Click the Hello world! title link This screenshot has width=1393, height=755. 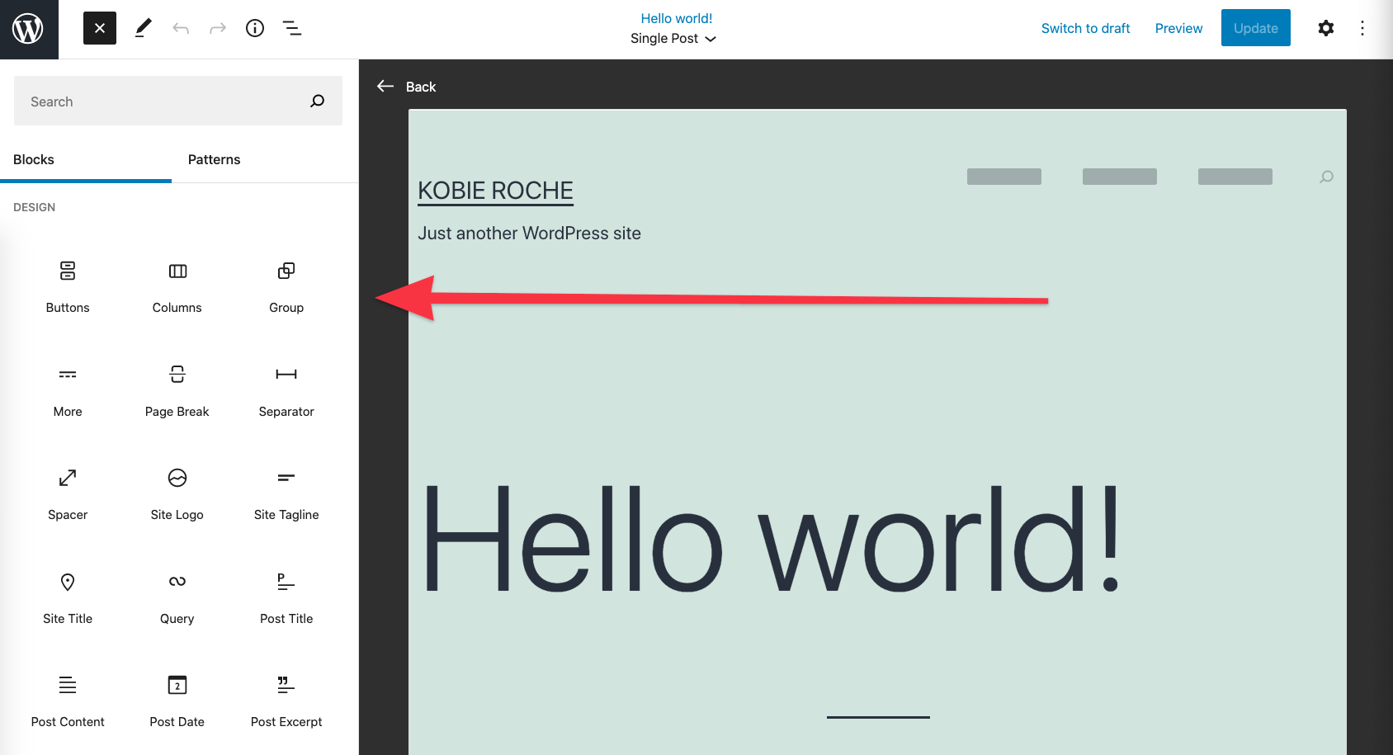pyautogui.click(x=677, y=18)
